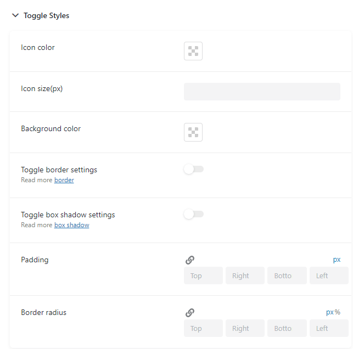Open the Background color picker swatch

tap(193, 132)
